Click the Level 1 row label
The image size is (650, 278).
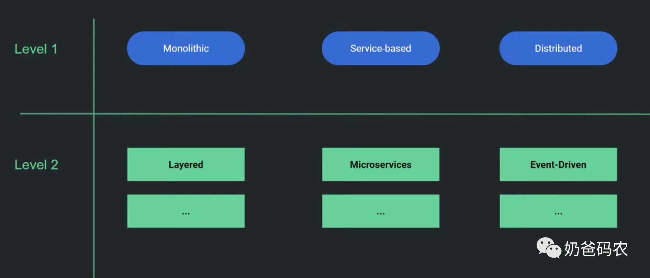pos(36,49)
